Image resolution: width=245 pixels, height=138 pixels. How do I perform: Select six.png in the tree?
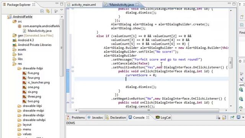coord(33,92)
